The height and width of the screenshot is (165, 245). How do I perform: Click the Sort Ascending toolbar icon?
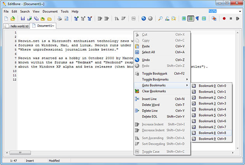tap(116, 18)
